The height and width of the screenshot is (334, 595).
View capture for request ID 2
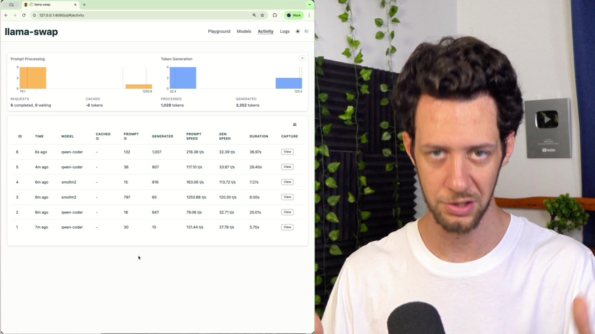pyautogui.click(x=287, y=212)
